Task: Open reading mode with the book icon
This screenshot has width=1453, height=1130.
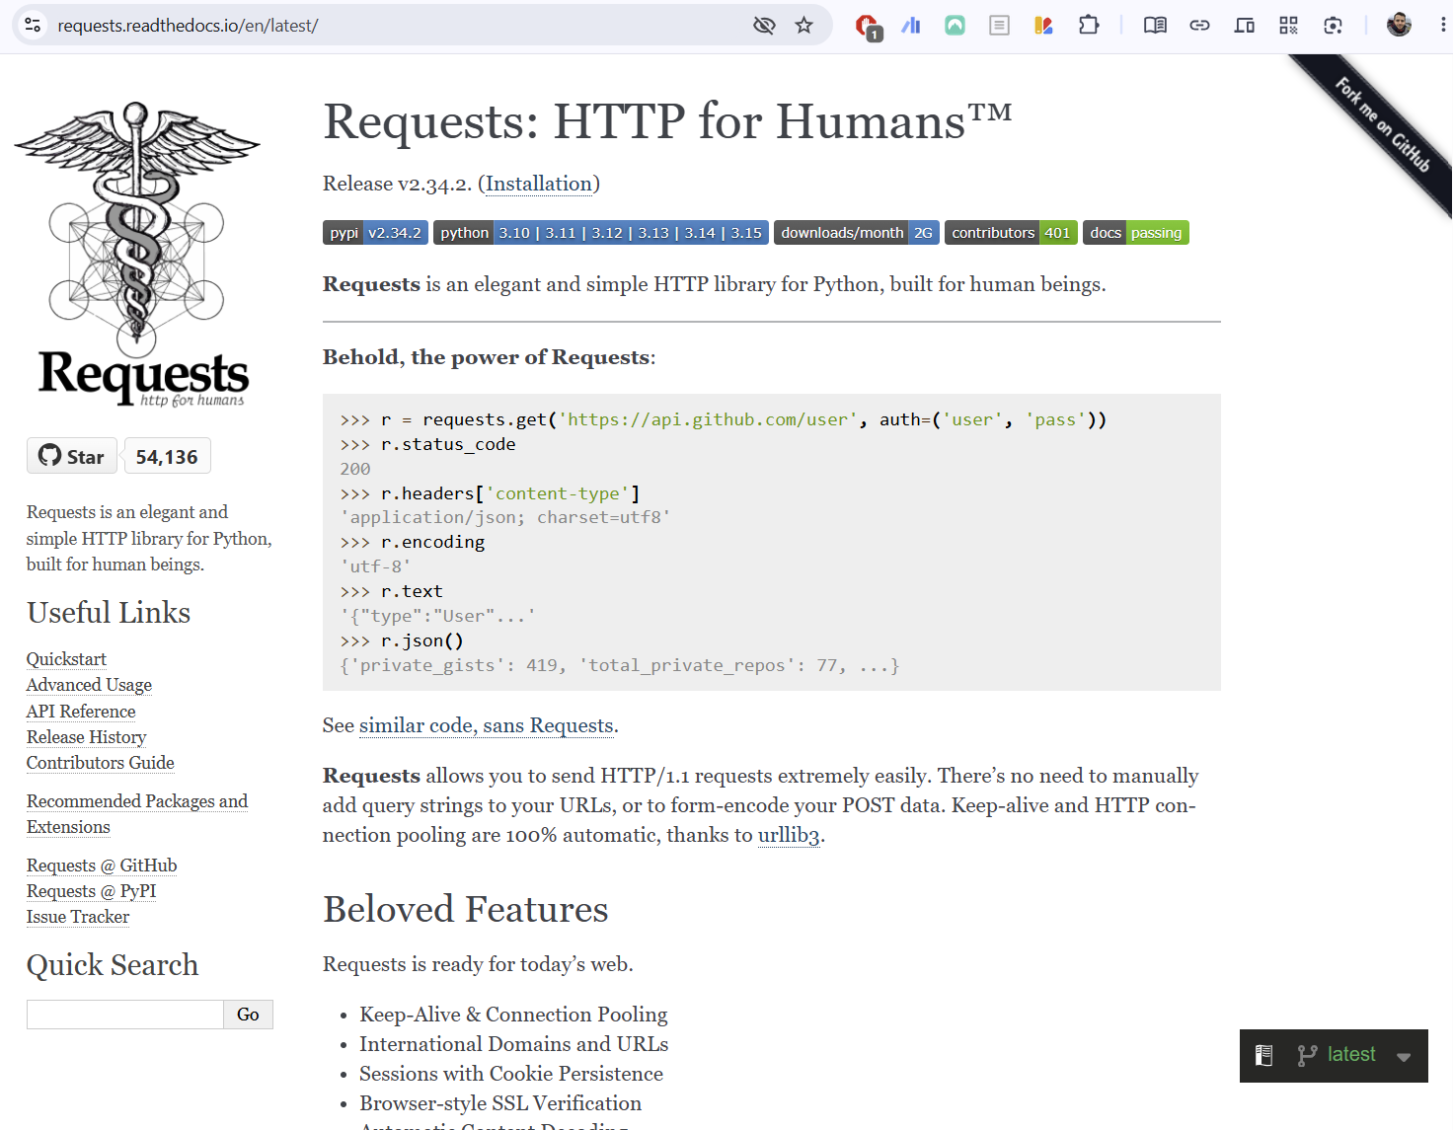Action: tap(1155, 25)
